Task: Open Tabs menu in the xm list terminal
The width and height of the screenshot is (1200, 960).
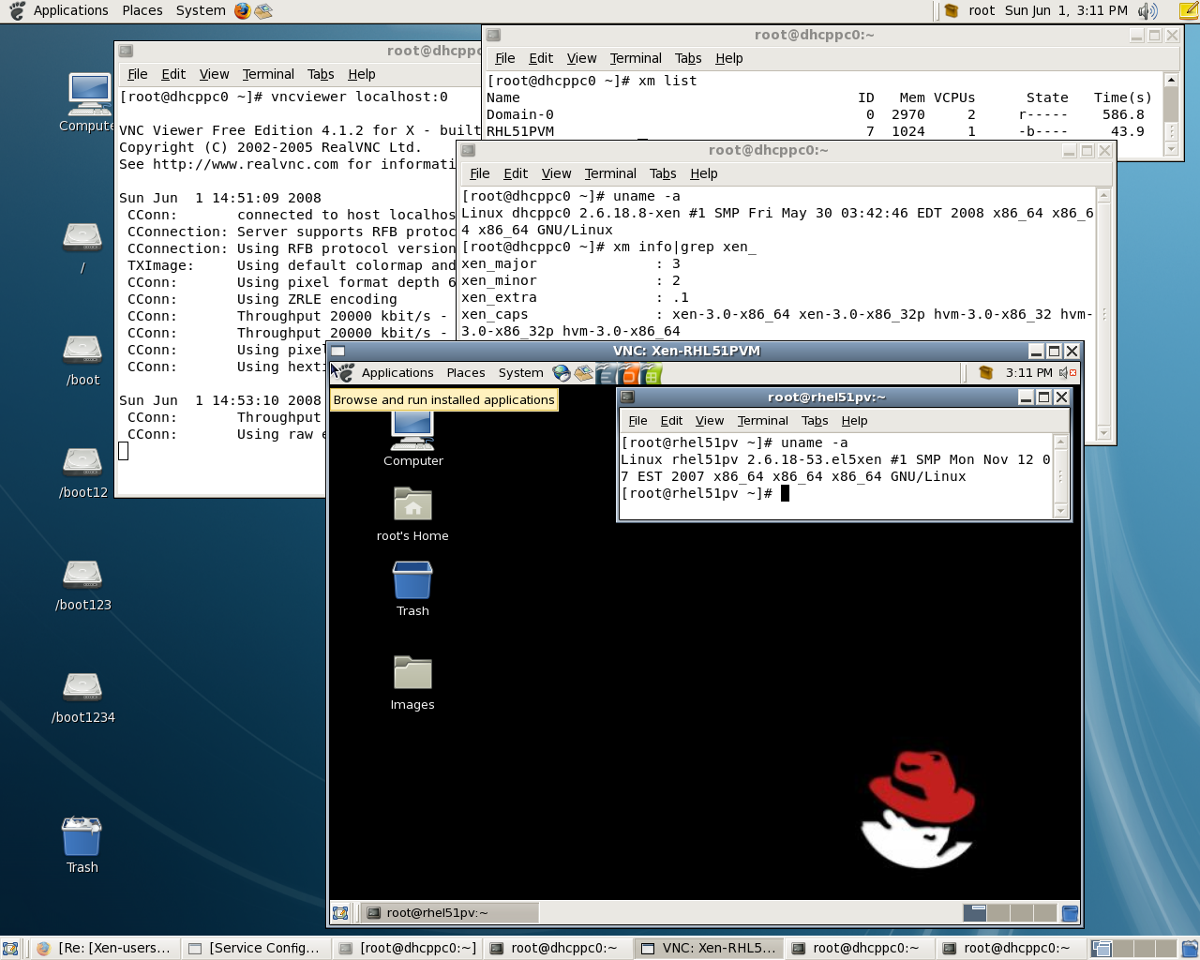Action: pyautogui.click(x=687, y=58)
